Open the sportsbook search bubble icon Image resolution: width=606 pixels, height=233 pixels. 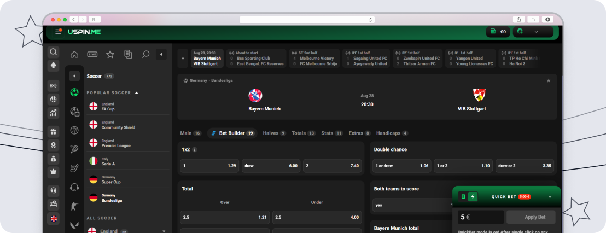(x=145, y=55)
